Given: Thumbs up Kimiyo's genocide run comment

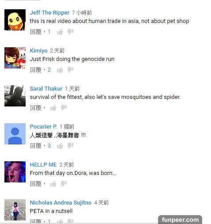Looking at the screenshot, I should pyautogui.click(x=60, y=70).
